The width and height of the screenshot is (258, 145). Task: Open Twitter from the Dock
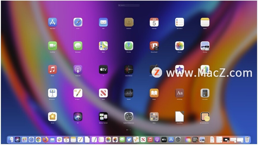(x=129, y=140)
